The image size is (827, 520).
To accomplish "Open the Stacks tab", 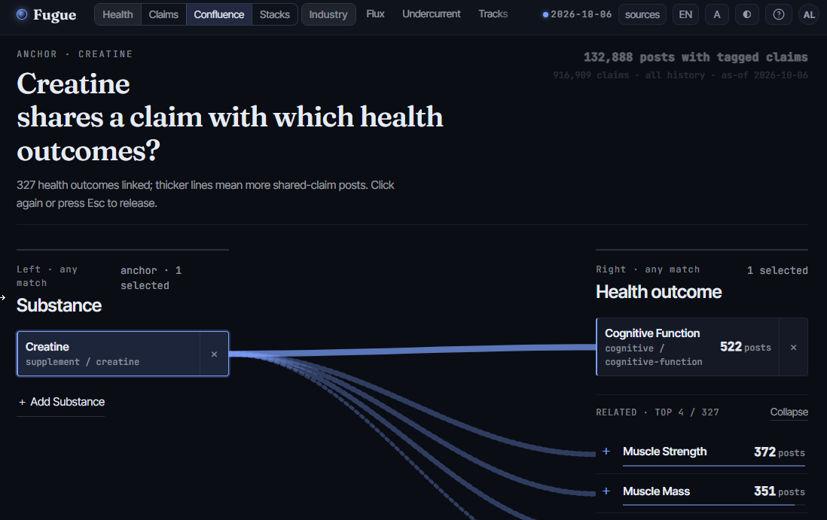I will tap(275, 14).
